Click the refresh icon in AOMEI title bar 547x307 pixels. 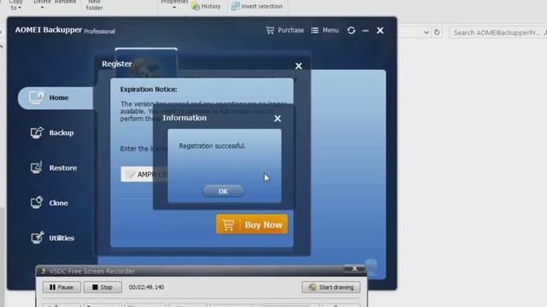tap(351, 31)
